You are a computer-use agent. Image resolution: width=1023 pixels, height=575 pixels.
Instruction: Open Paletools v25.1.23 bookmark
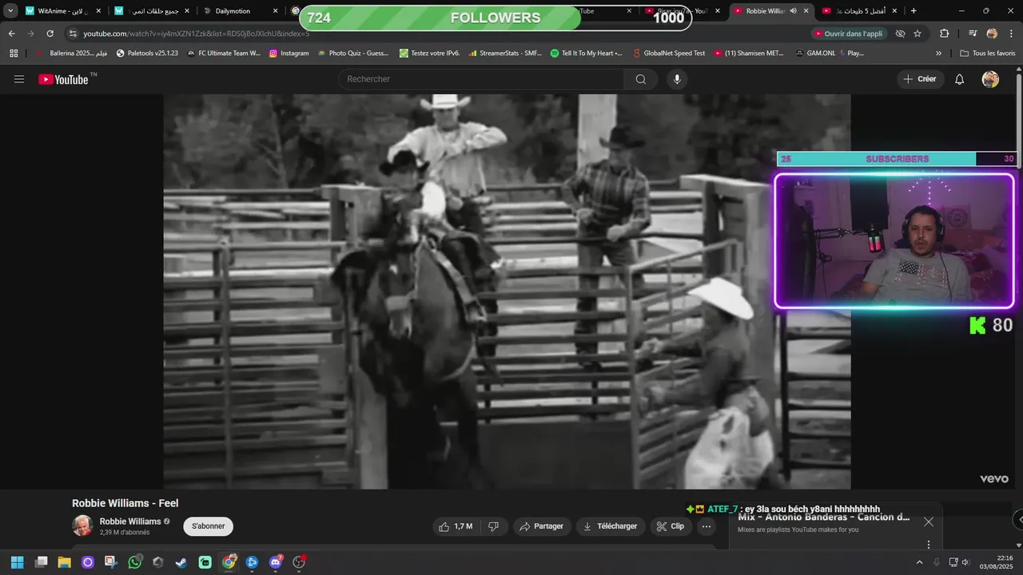tap(147, 54)
